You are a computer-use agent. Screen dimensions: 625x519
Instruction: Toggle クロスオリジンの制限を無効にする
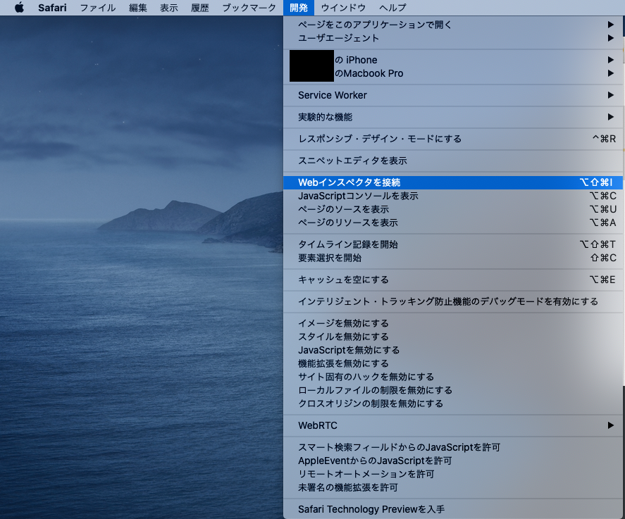click(453, 404)
